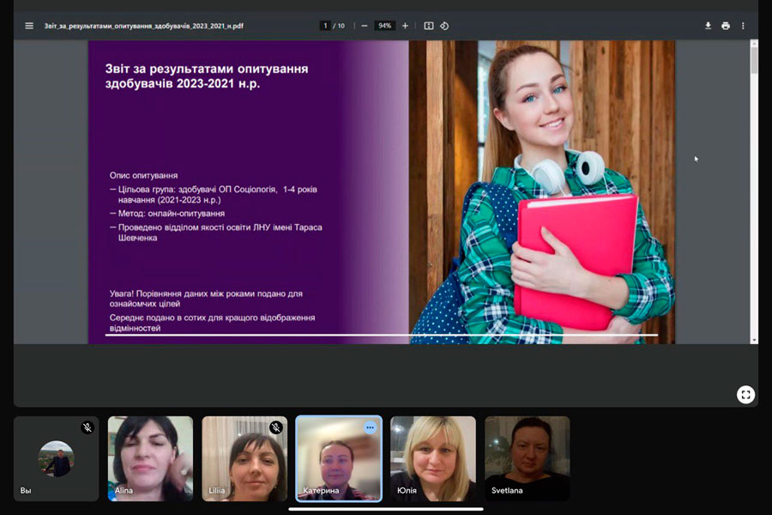Click muted microphone icon on Liliia's tile
Viewport: 772px width, 515px height.
tap(275, 427)
